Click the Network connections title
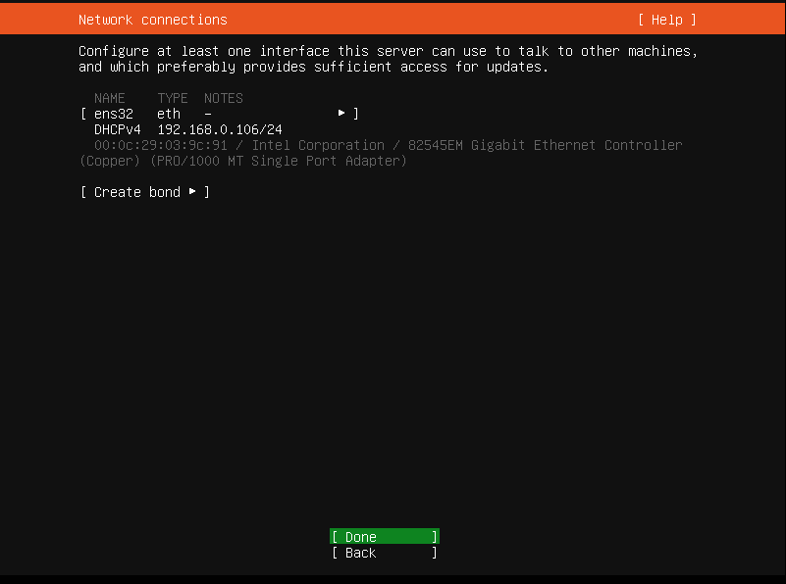This screenshot has width=786, height=584. [153, 20]
